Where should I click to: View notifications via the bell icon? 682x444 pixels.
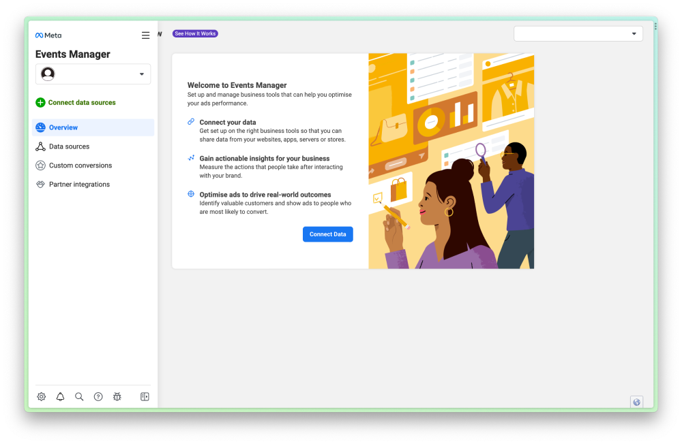pos(60,396)
